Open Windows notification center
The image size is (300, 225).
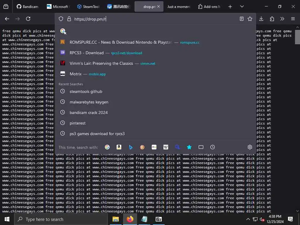[290, 219]
